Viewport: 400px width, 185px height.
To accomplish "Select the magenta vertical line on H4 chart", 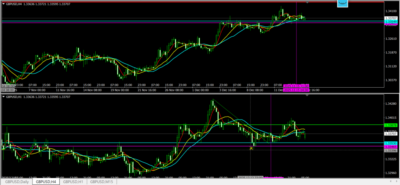I will click(x=296, y=51).
